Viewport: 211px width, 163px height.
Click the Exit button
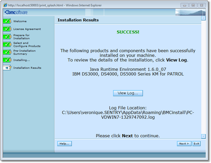[x=196, y=144]
